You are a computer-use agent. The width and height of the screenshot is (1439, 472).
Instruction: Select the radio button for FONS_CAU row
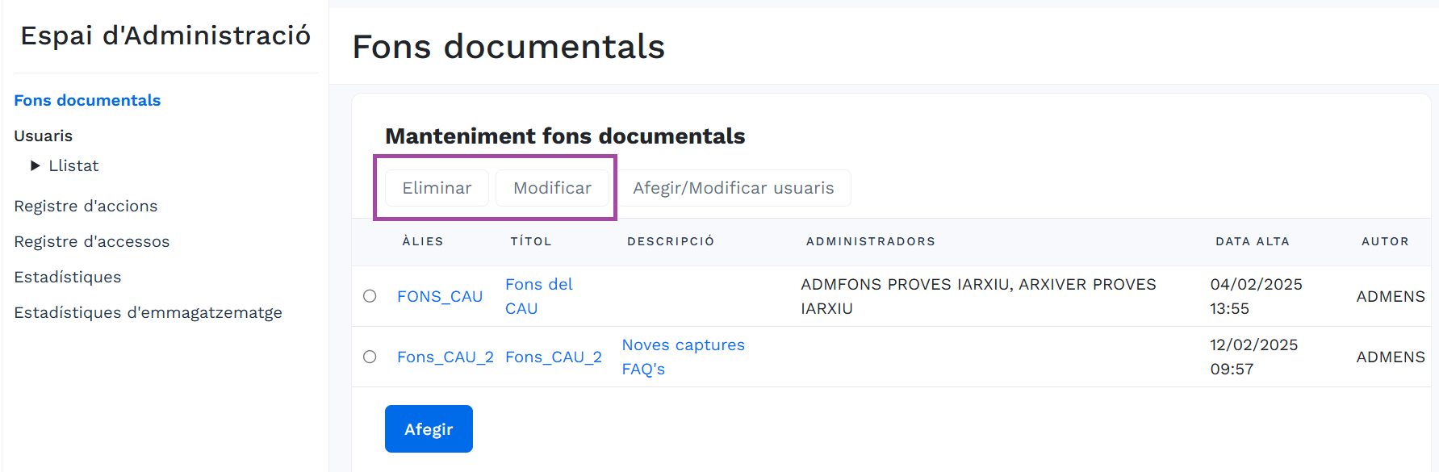[370, 296]
